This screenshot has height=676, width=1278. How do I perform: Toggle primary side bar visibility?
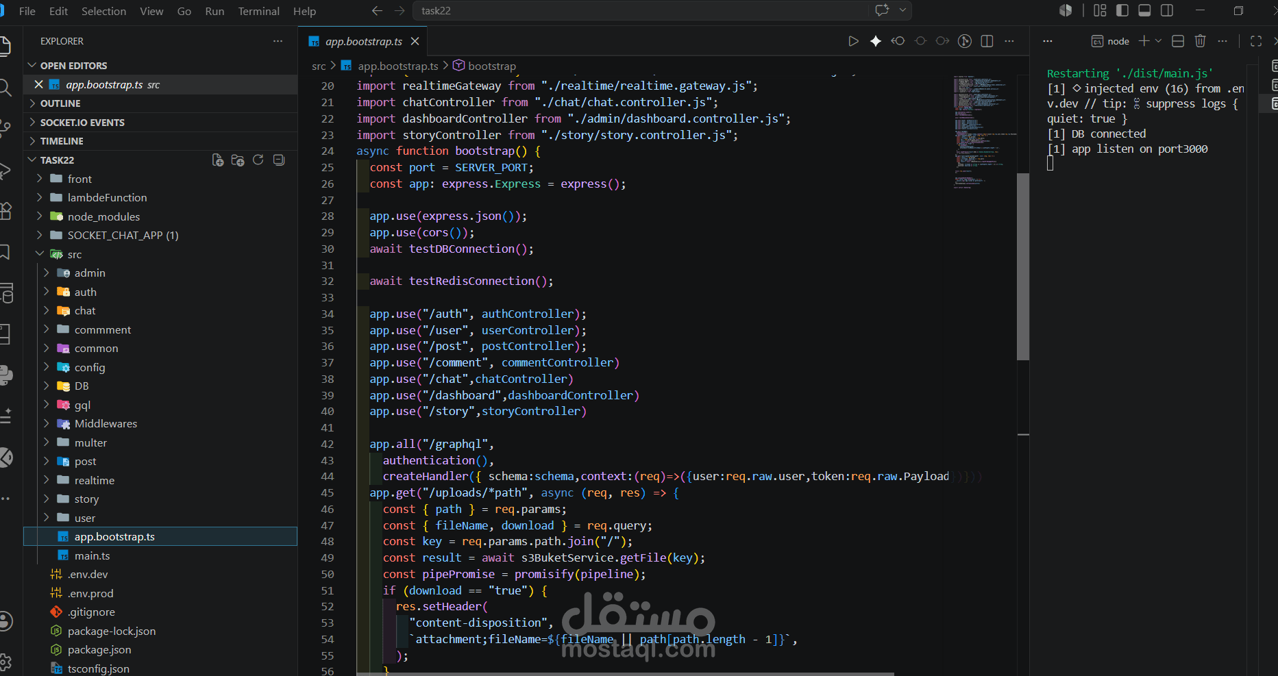(x=1122, y=10)
